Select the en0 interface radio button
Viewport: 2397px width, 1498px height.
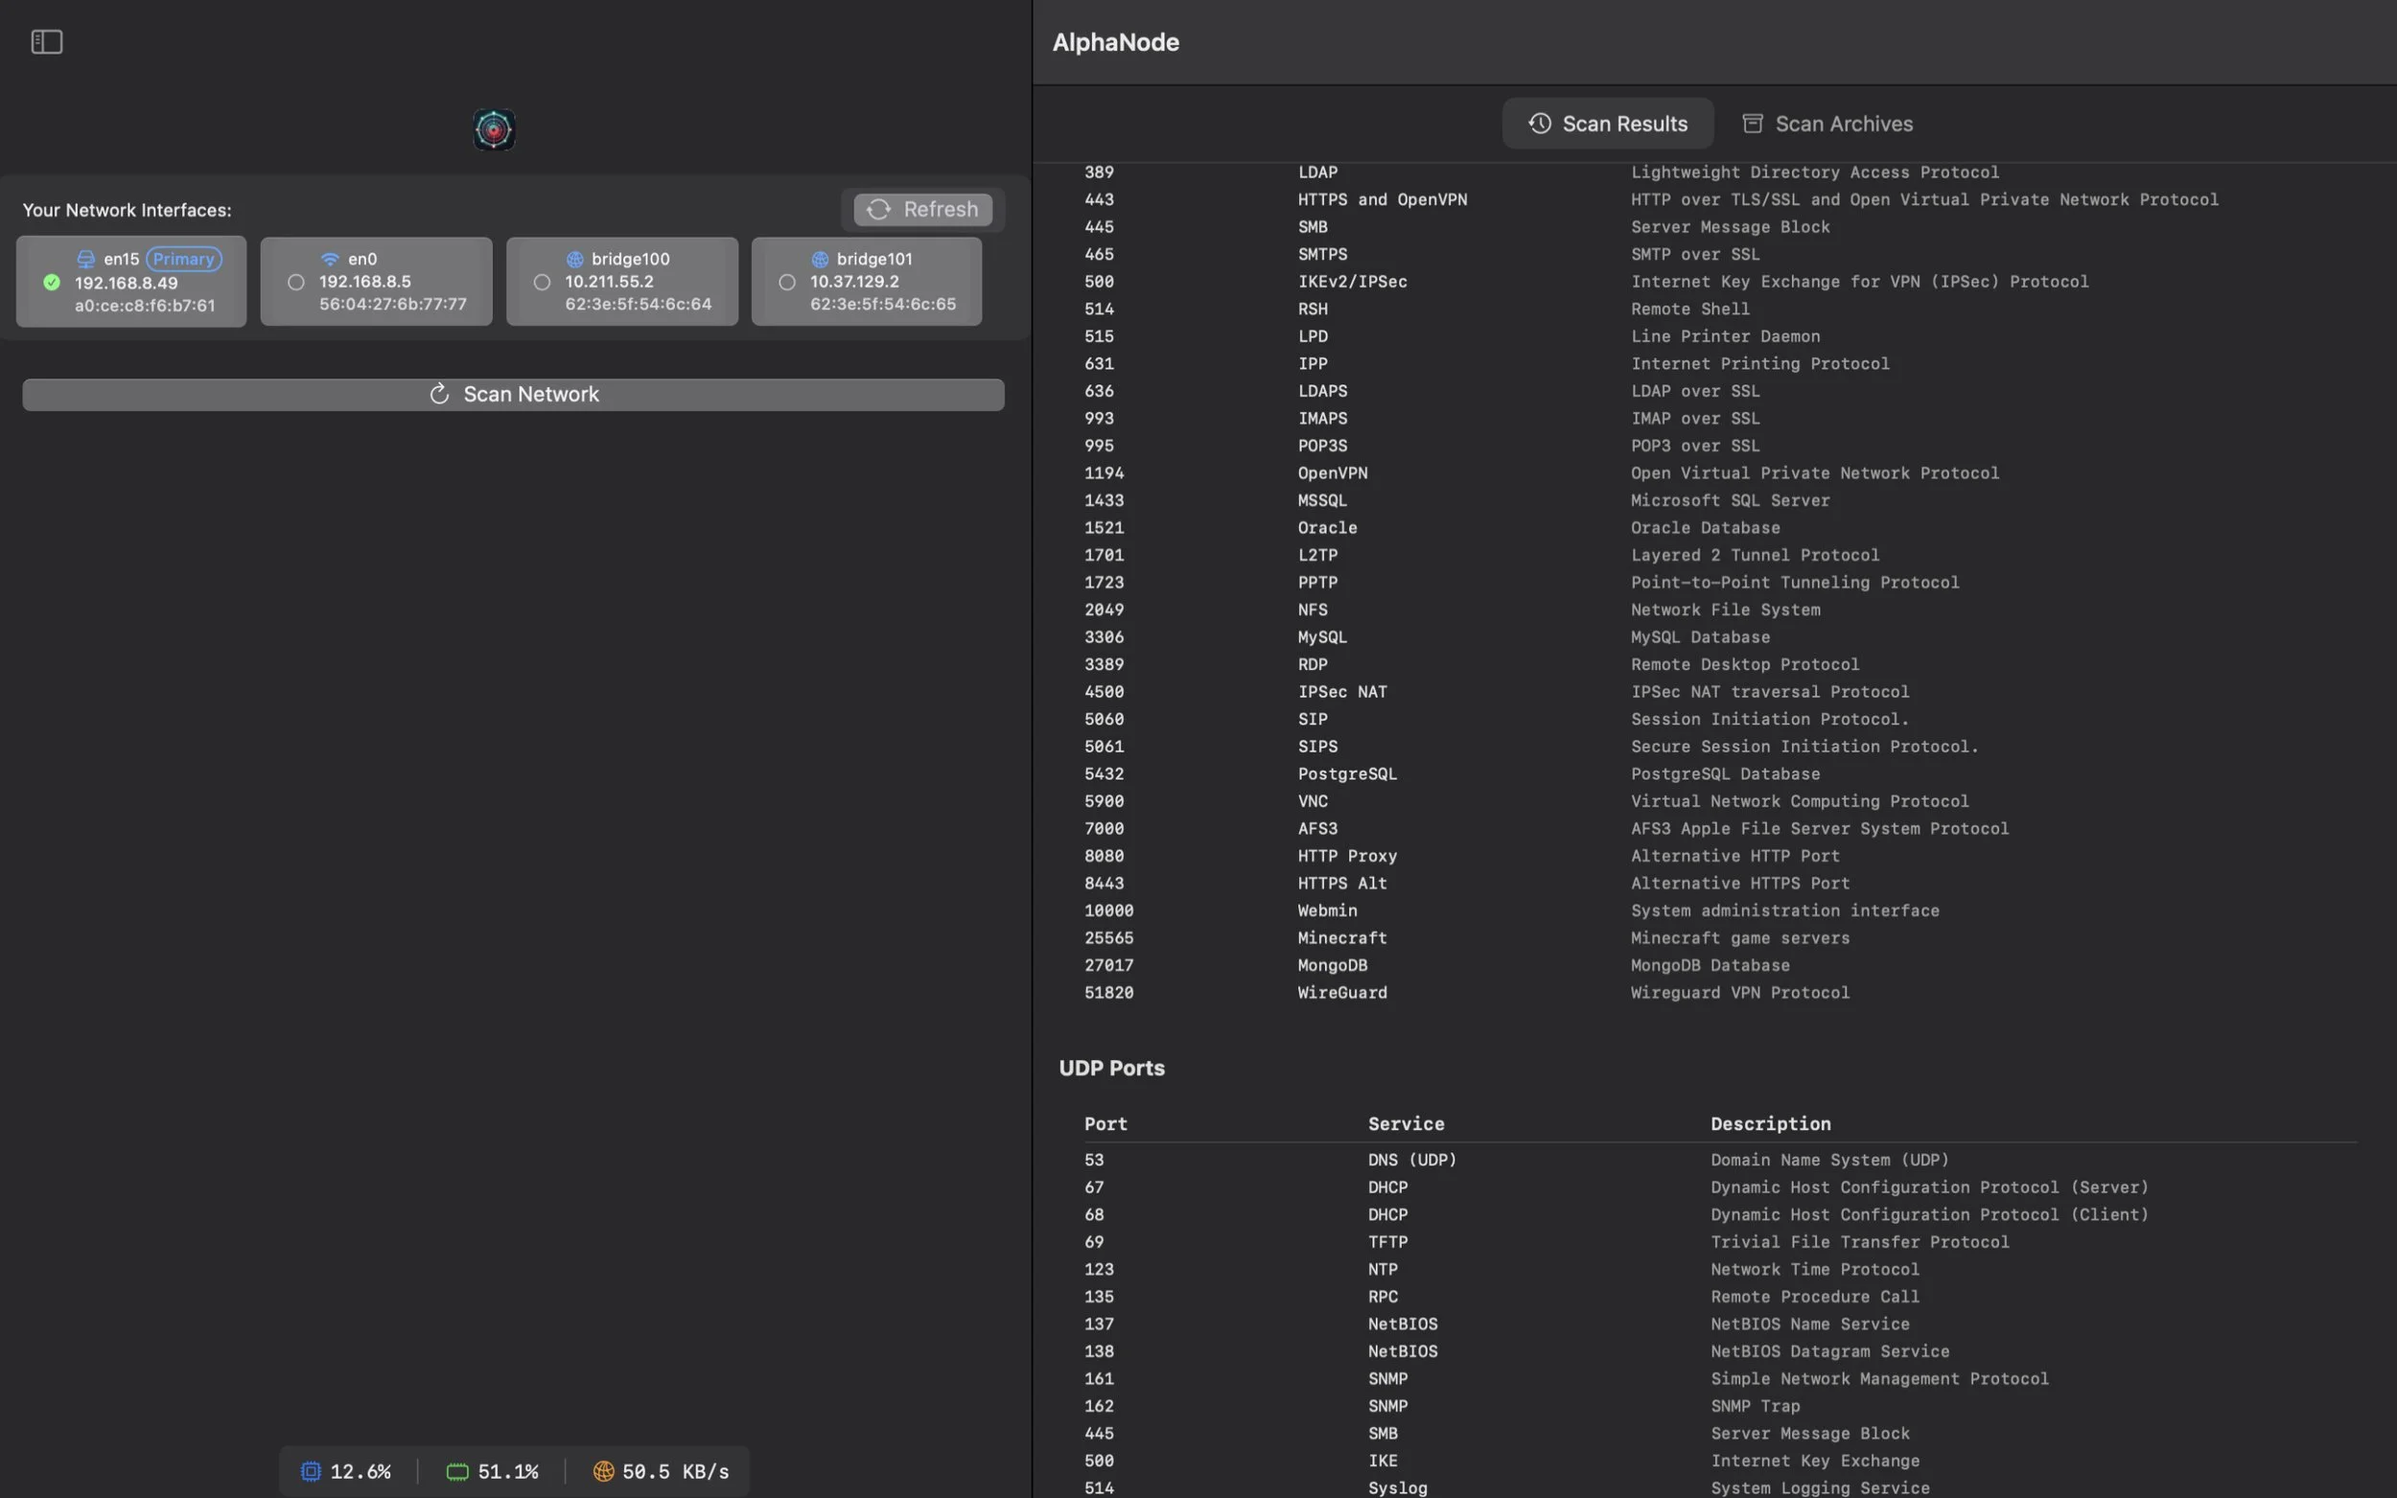coord(295,283)
